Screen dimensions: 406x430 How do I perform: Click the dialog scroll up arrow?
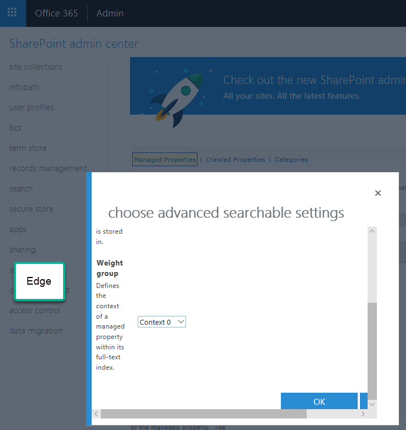372,231
